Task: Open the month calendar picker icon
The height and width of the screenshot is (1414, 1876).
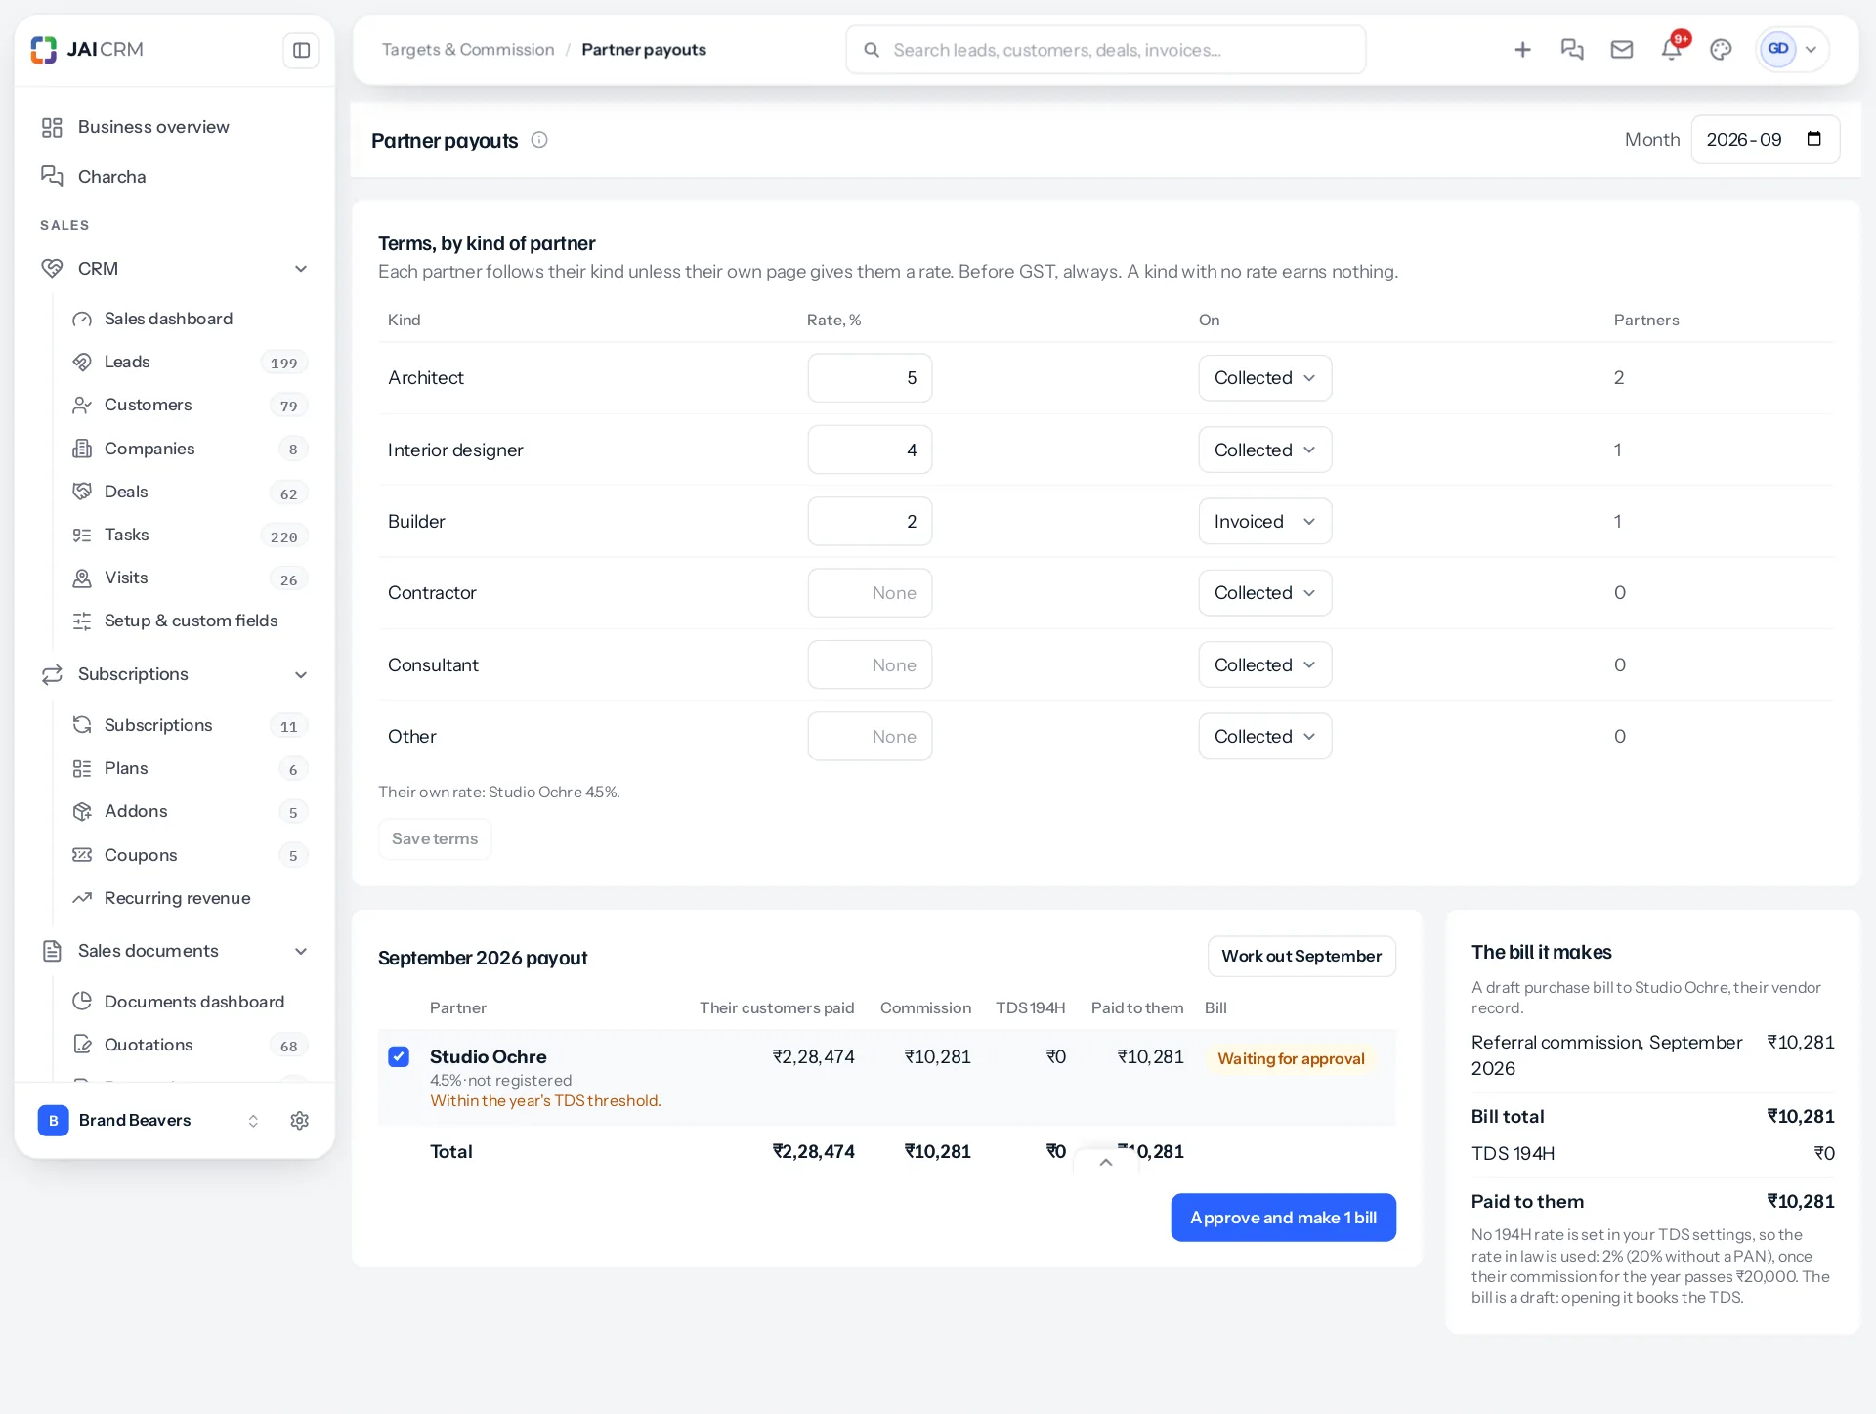Action: (x=1814, y=139)
